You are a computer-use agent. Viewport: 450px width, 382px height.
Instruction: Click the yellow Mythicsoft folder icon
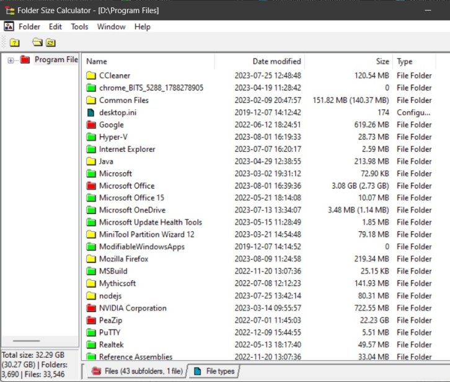[x=91, y=283]
